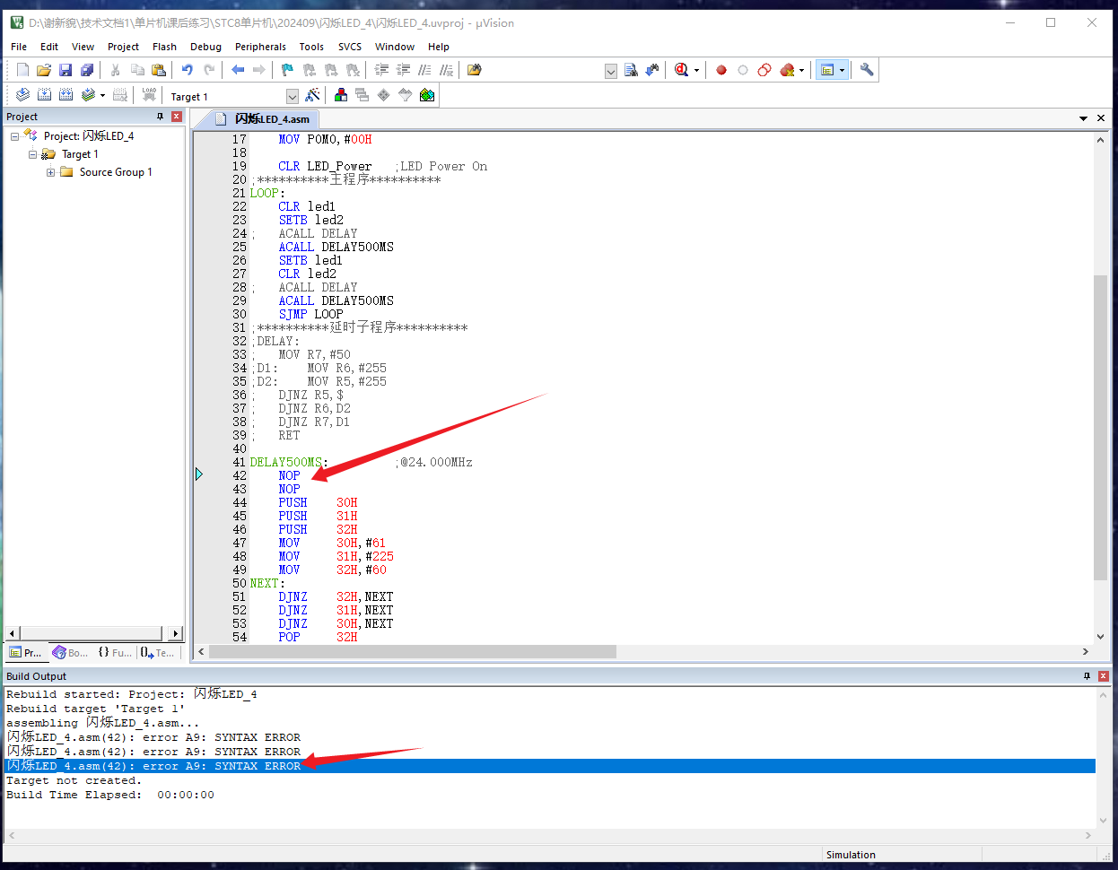Open the Flash menu
This screenshot has width=1118, height=870.
click(164, 47)
